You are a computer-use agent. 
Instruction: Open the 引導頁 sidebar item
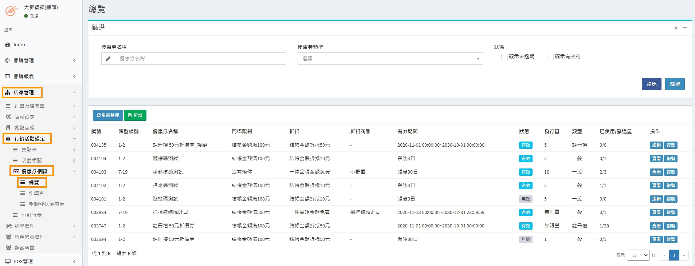[x=36, y=193]
